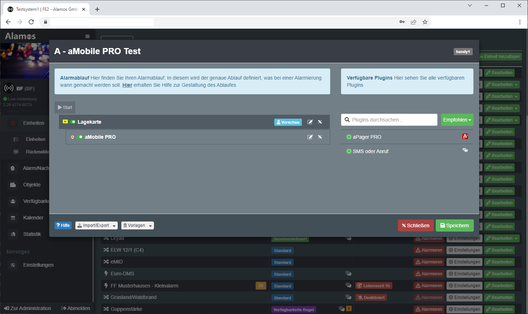
Task: Expand the Import/Export dropdown
Action: (x=96, y=225)
